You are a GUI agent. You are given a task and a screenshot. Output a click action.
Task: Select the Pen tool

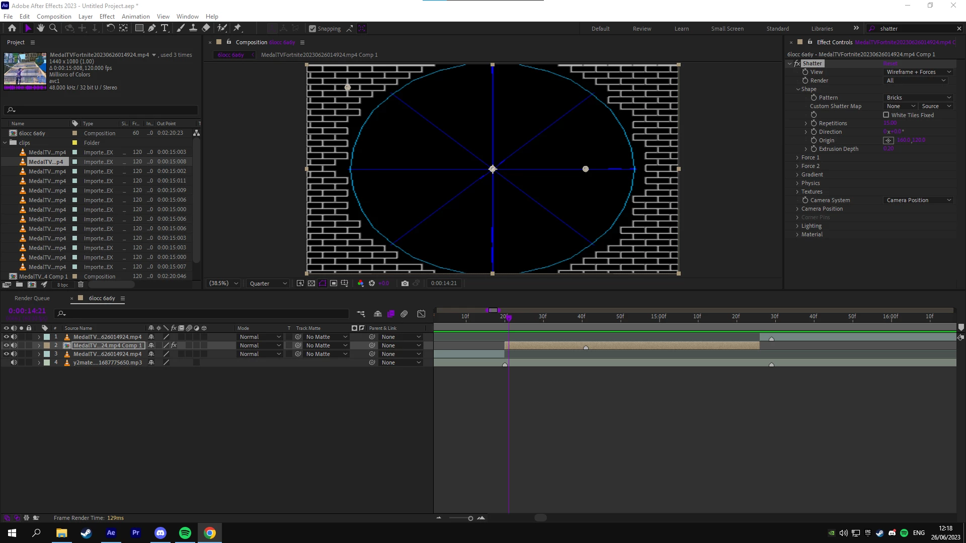pyautogui.click(x=151, y=28)
